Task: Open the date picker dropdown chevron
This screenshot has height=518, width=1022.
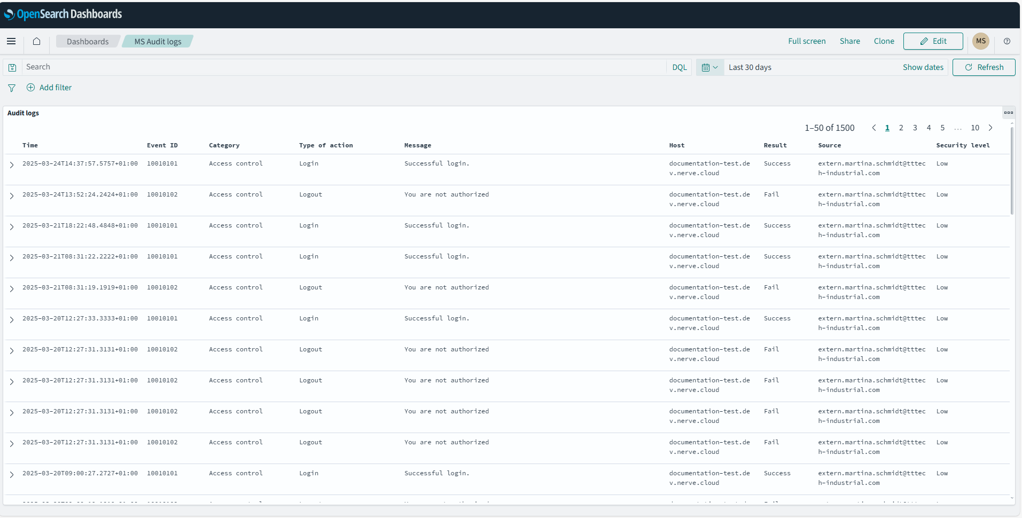Action: point(716,67)
